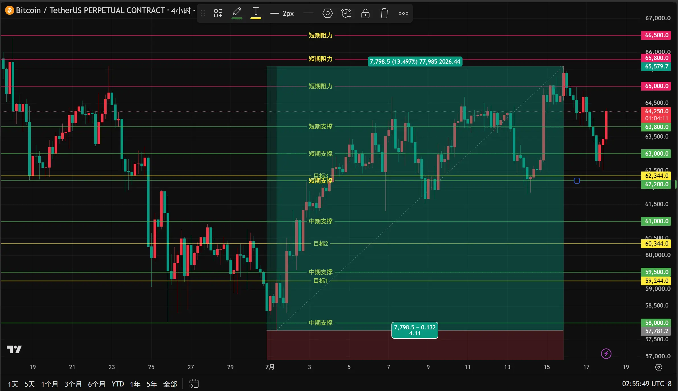The width and height of the screenshot is (678, 391).
Task: Add alert on drawing clock icon
Action: pyautogui.click(x=346, y=13)
